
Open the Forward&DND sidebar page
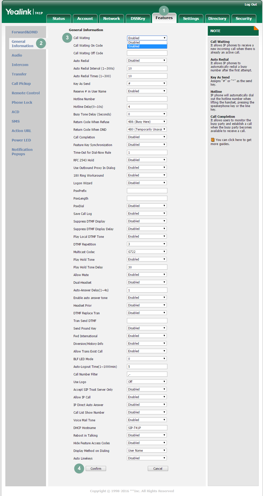[24, 32]
